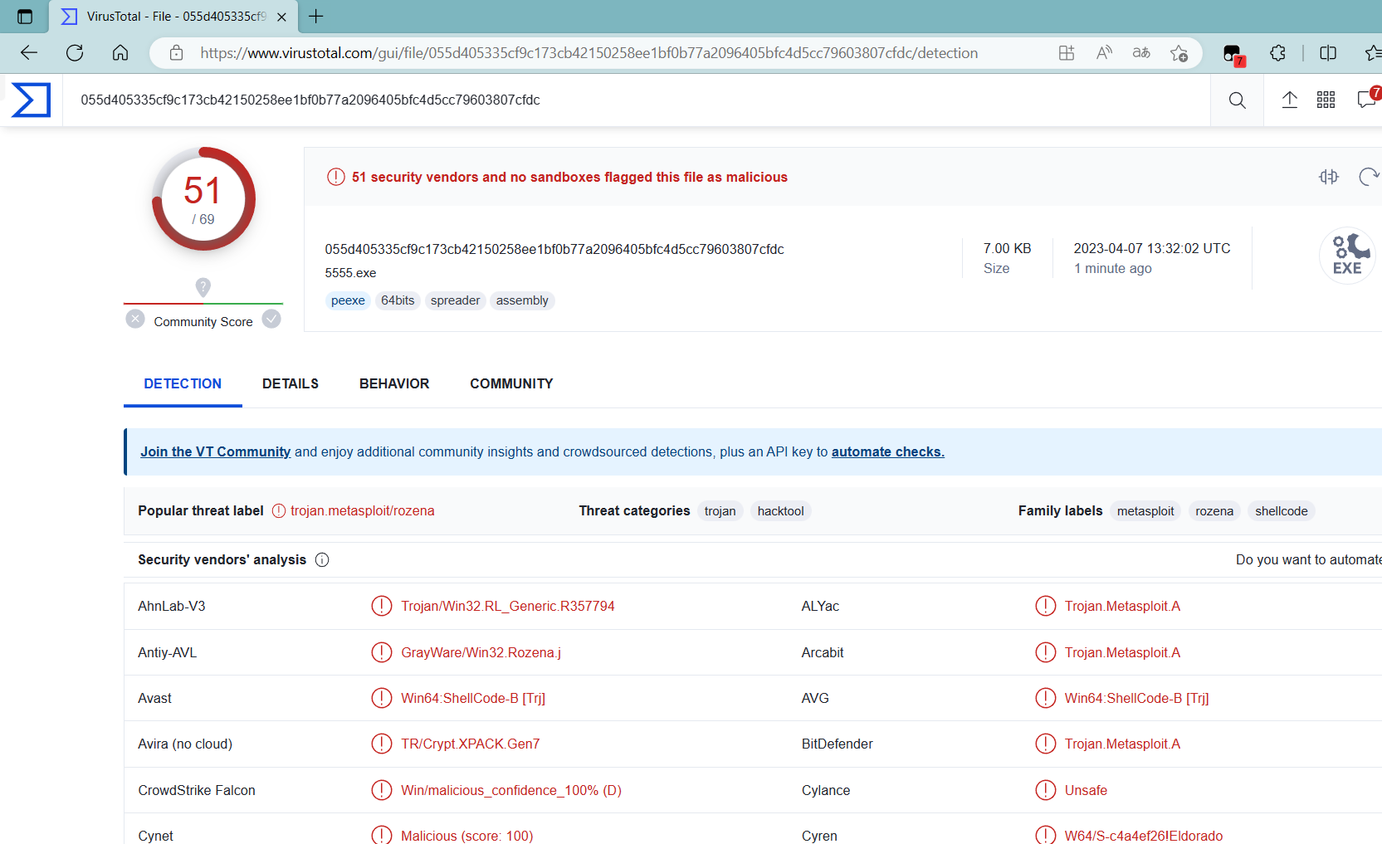Viewport: 1382px width, 844px height.
Task: Click the similar files comparison icon
Action: (1329, 177)
